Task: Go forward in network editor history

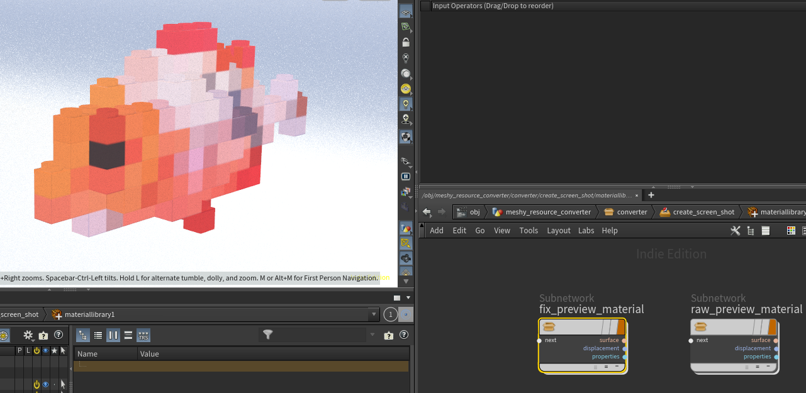Action: [442, 212]
